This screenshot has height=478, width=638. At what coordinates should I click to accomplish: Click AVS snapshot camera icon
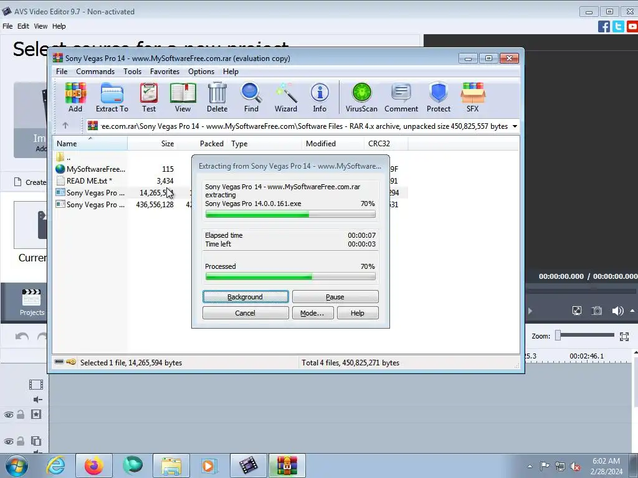click(596, 311)
